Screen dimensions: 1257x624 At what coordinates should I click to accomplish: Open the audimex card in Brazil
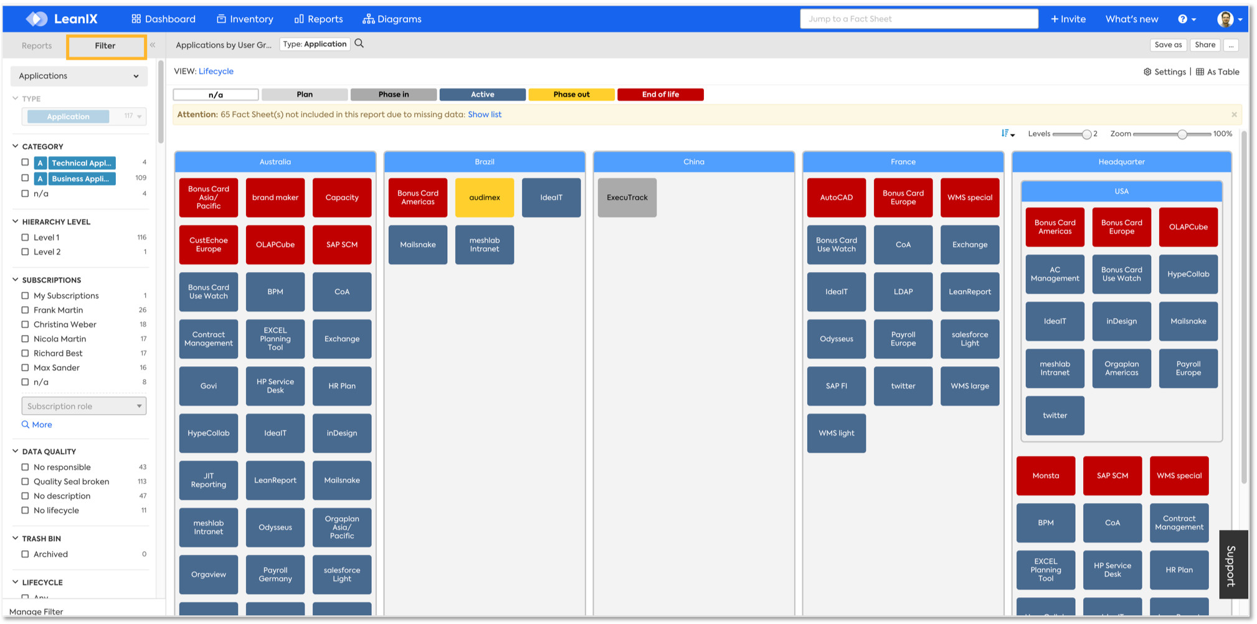[x=485, y=197]
